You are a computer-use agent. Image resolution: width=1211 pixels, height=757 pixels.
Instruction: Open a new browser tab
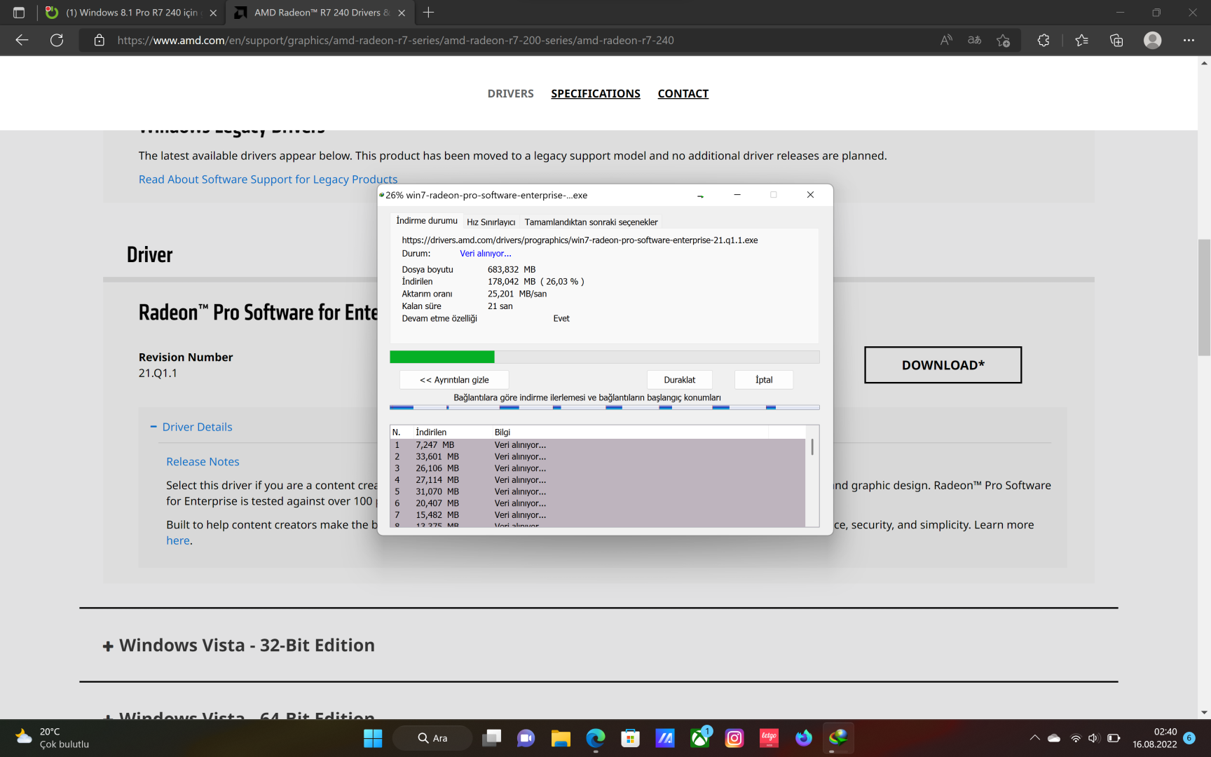click(429, 13)
